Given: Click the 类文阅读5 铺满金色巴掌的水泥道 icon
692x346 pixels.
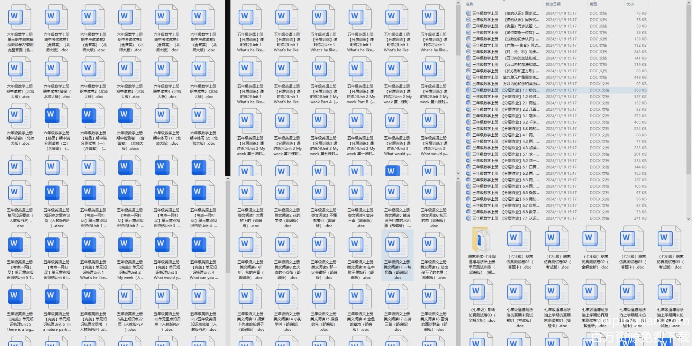Looking at the screenshot, I should tap(397, 193).
